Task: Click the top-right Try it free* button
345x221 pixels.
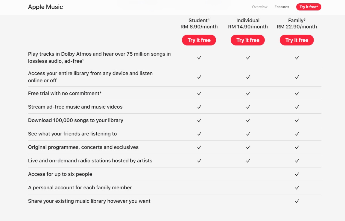Action: tap(309, 7)
